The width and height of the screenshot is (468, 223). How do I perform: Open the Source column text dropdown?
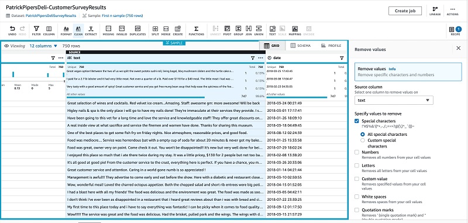tap(394, 100)
